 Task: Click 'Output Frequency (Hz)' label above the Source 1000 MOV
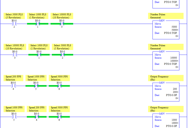[166, 109]
